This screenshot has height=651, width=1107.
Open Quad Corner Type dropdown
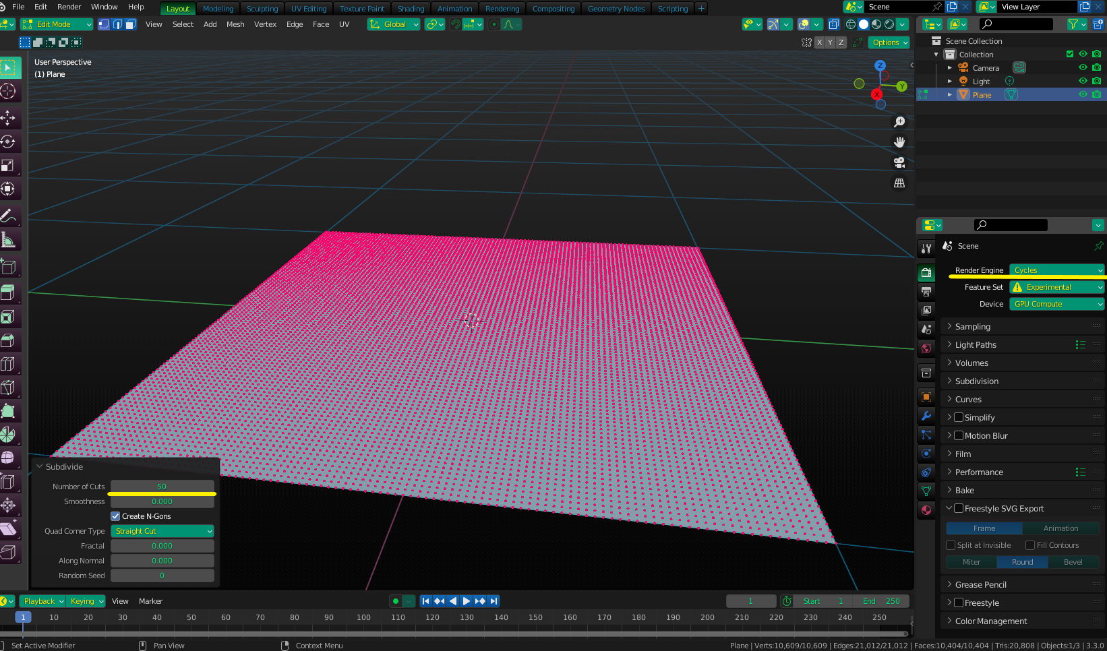coord(162,531)
